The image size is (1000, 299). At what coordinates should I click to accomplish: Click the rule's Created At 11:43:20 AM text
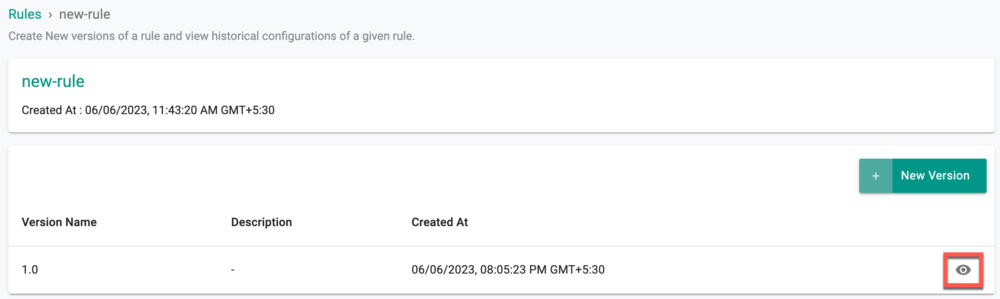coord(148,110)
